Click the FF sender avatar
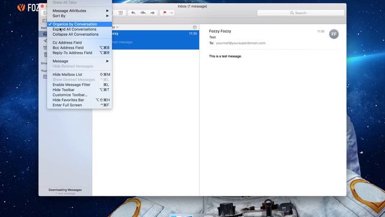 point(334,34)
